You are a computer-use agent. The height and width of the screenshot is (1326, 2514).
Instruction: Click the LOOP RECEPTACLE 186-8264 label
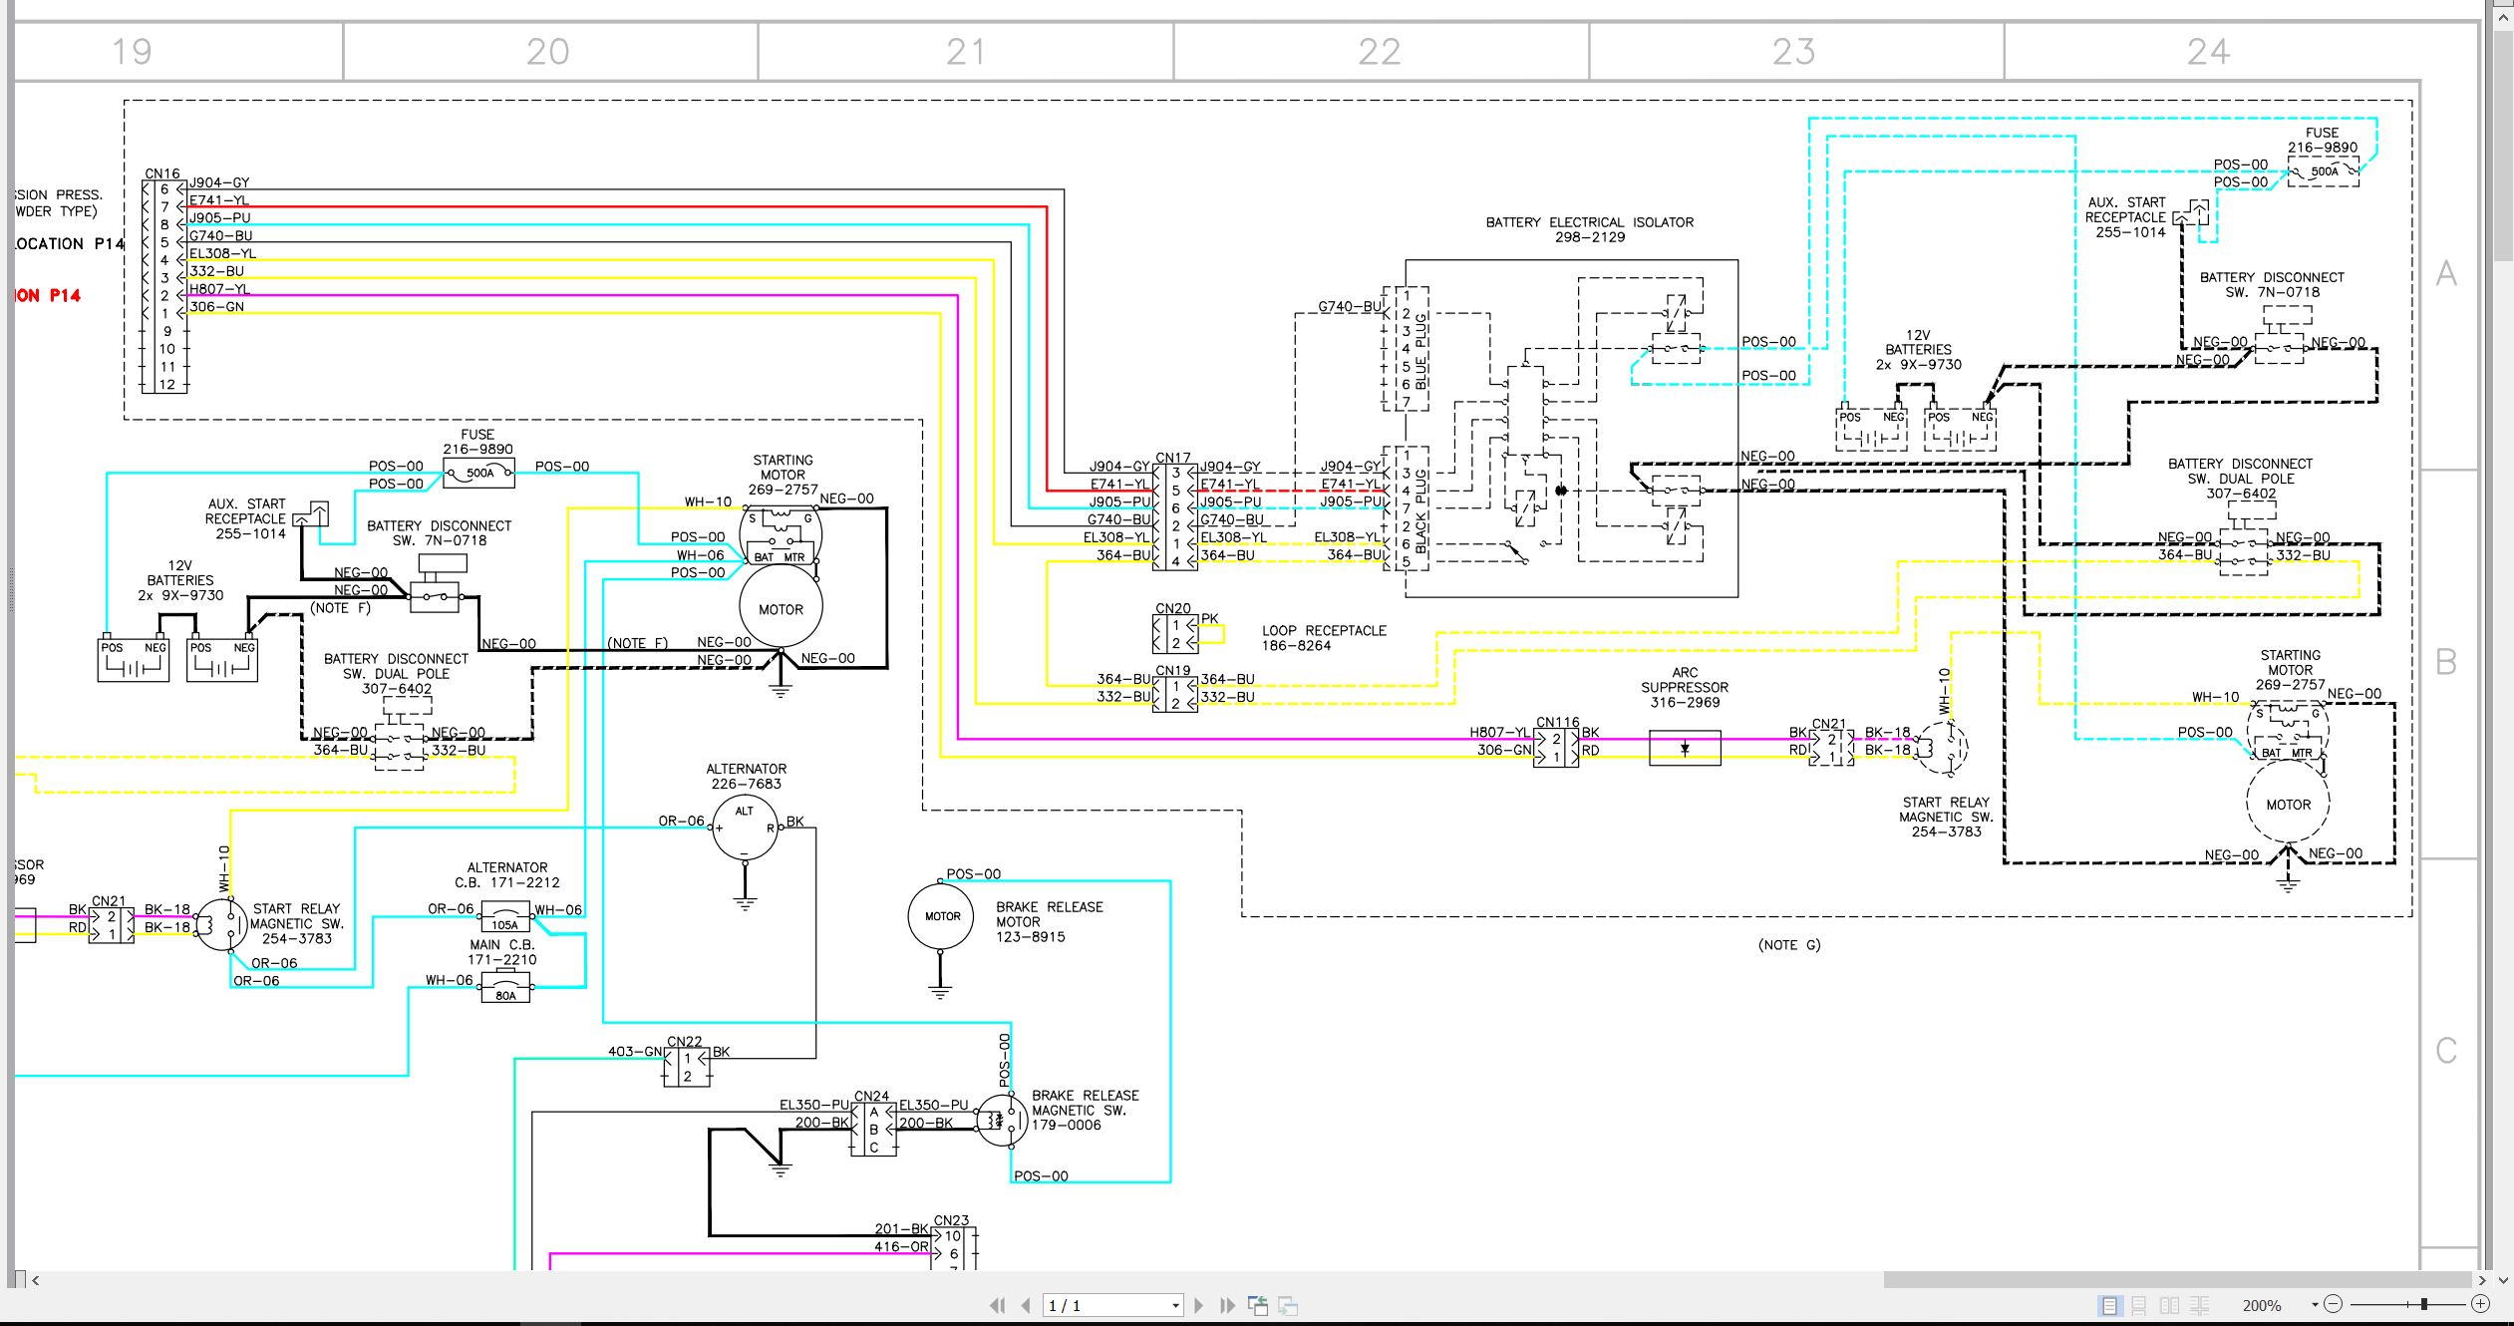tap(1324, 638)
